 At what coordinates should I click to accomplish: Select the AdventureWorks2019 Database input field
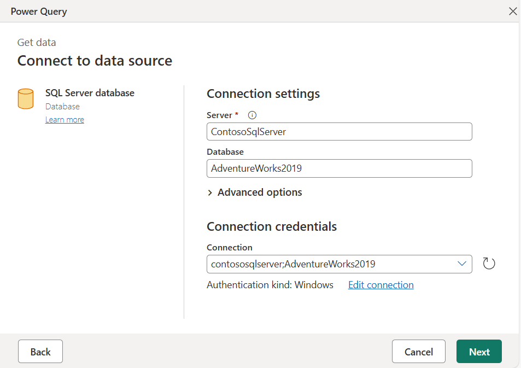pos(339,168)
